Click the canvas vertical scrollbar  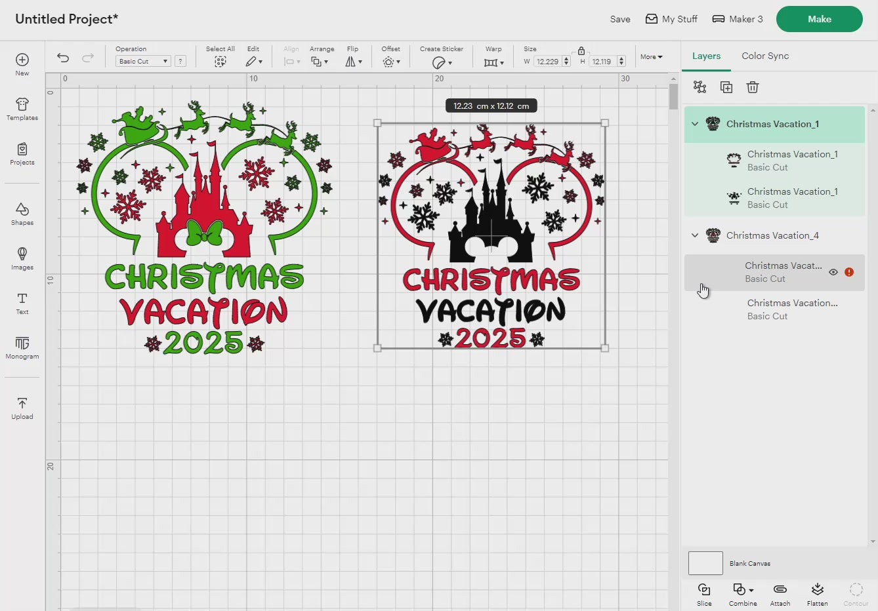pos(673,97)
